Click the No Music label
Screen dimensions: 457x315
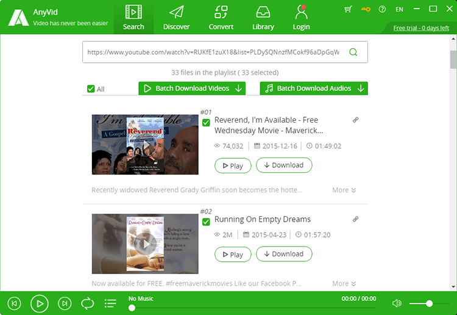click(x=141, y=299)
